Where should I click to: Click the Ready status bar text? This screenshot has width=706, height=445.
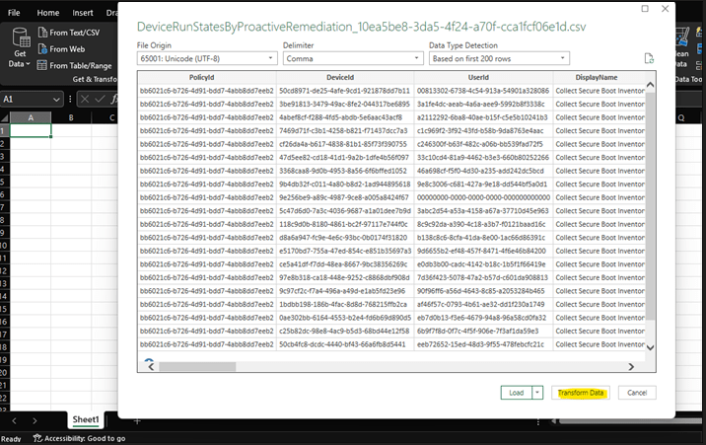[x=11, y=439]
